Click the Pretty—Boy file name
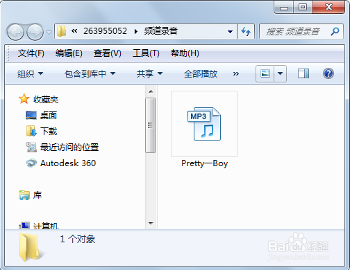 [x=204, y=163]
